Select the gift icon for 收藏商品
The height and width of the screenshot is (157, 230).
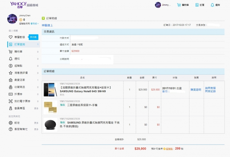click(x=11, y=87)
